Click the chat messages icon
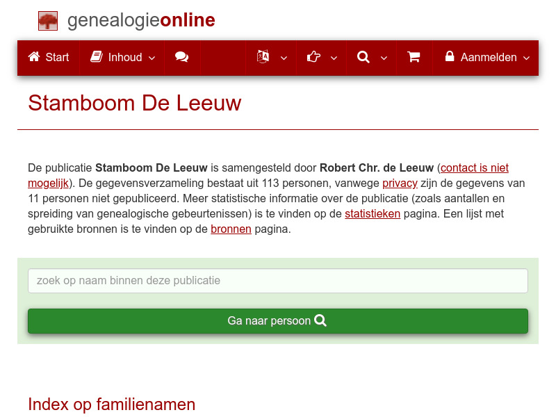This screenshot has width=556, height=417. [x=182, y=57]
